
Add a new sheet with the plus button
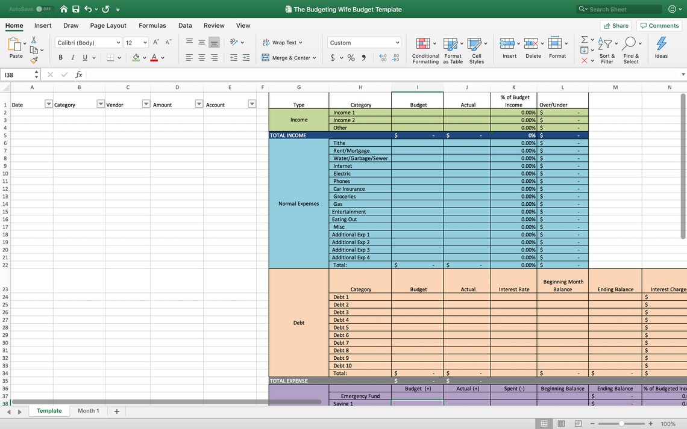116,410
